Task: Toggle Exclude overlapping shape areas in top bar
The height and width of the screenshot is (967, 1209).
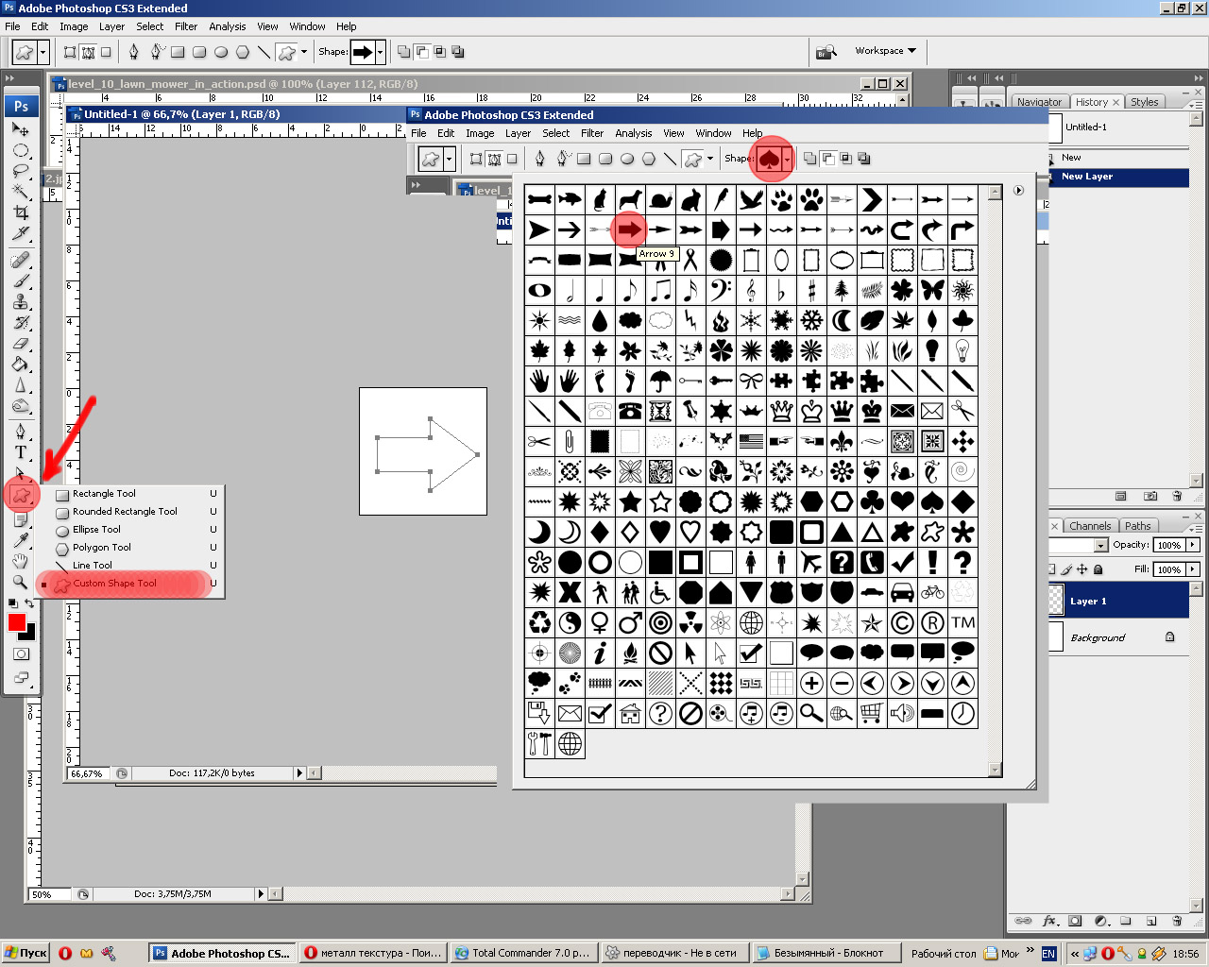Action: (x=458, y=52)
